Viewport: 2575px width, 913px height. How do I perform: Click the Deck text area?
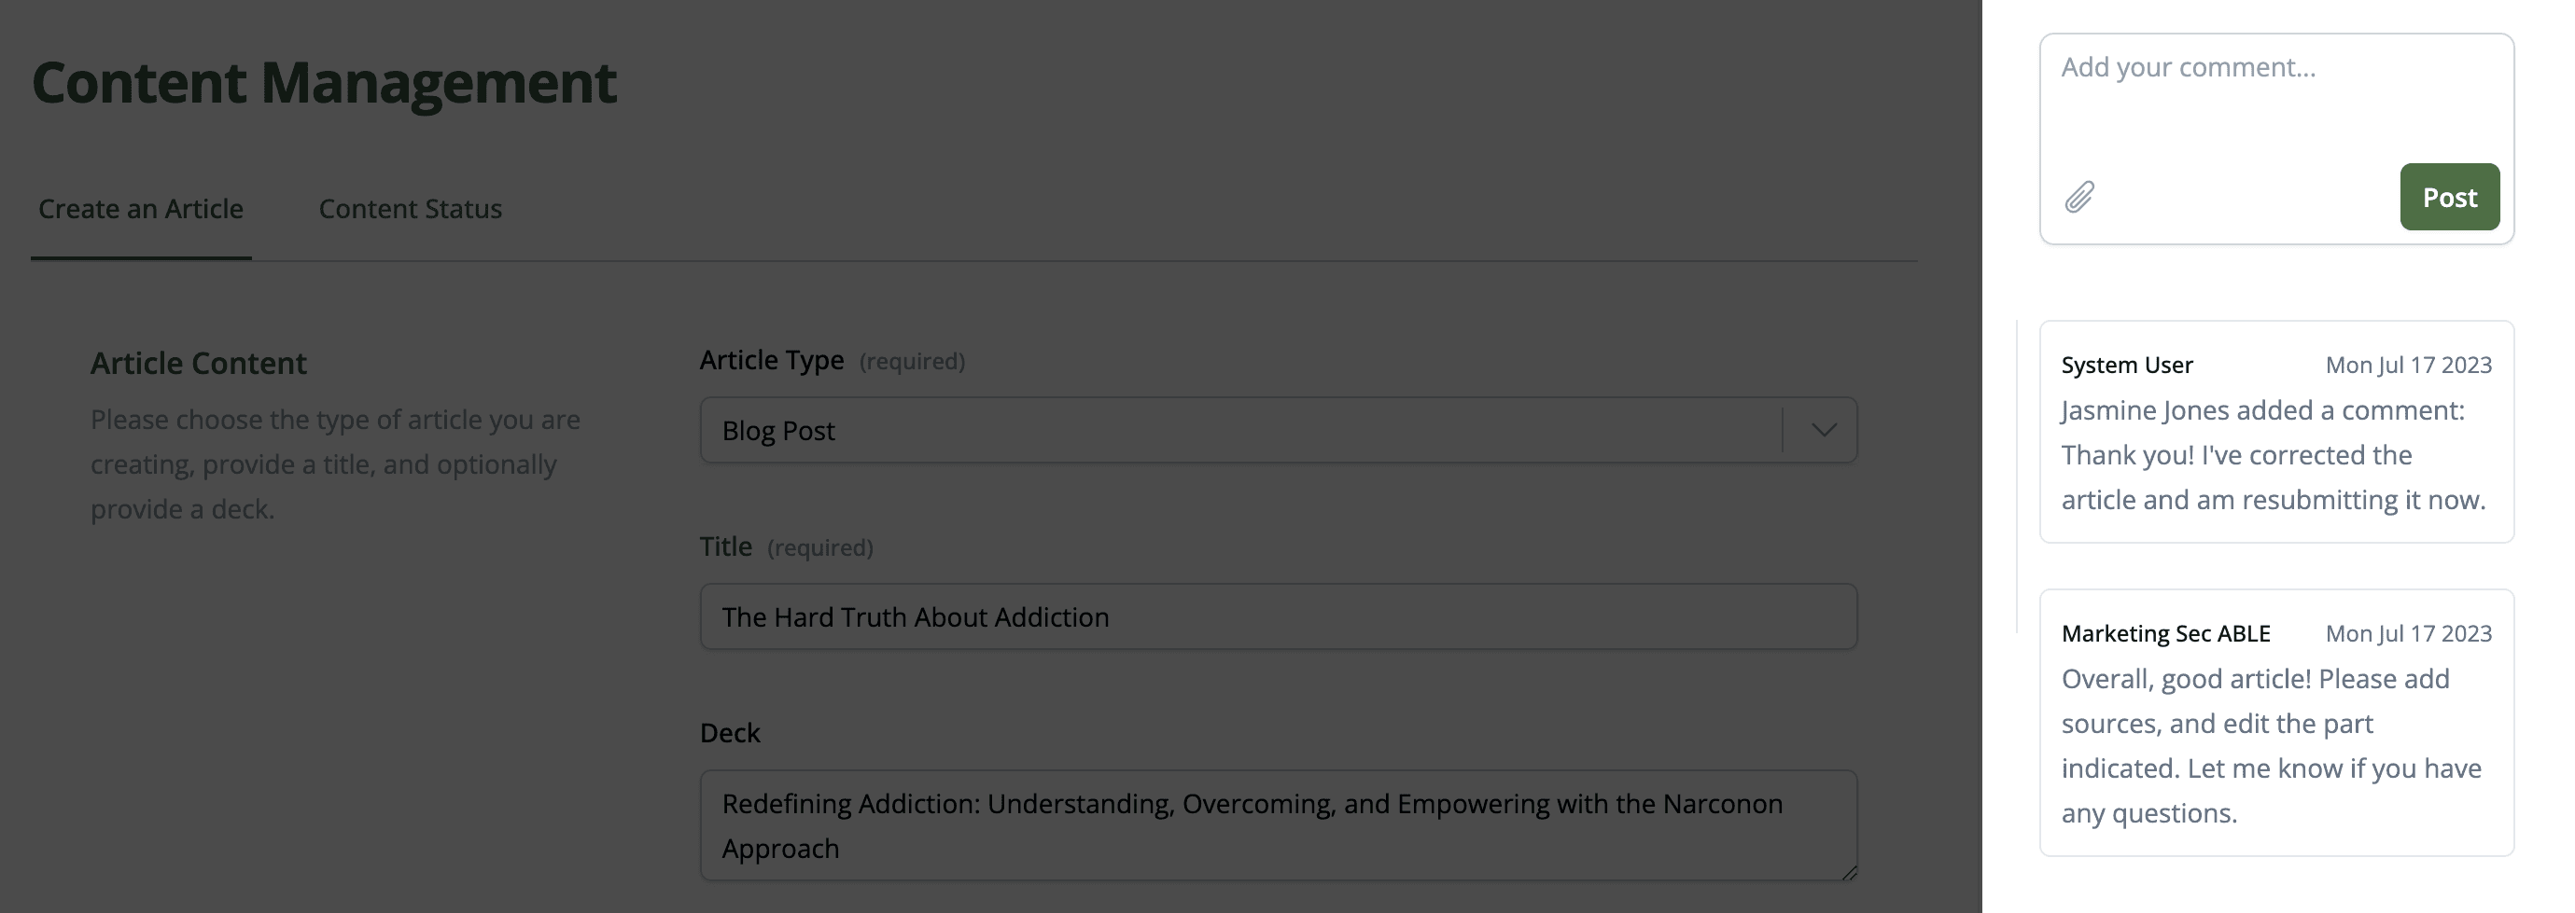pos(1280,824)
